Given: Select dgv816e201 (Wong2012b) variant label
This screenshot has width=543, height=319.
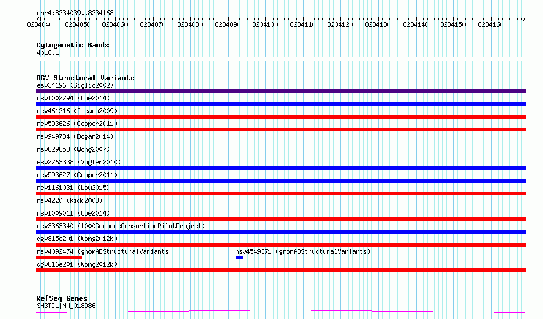Looking at the screenshot, I should pyautogui.click(x=77, y=264).
